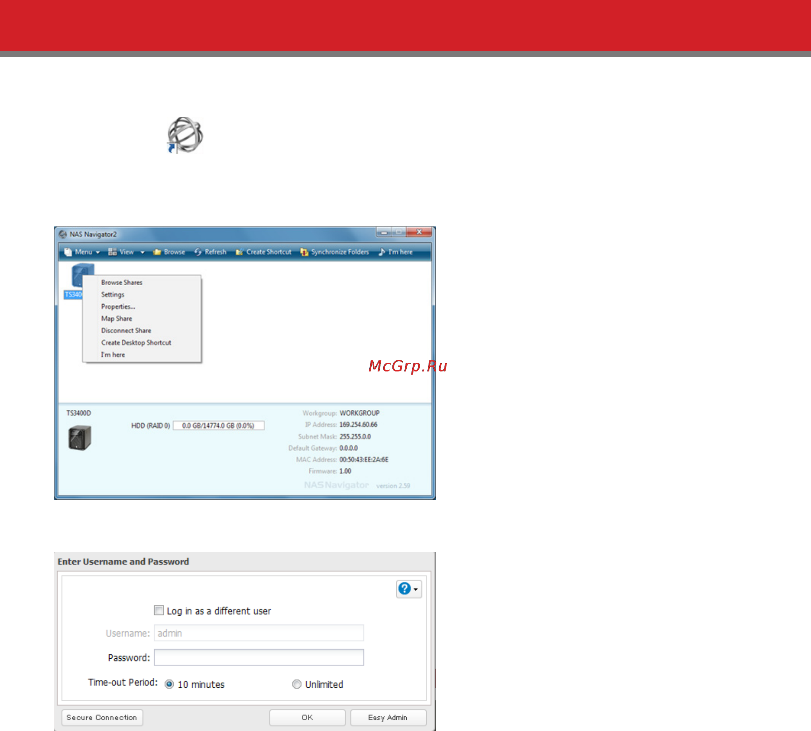This screenshot has width=811, height=731.
Task: Select Disconnect Share in context menu
Action: tap(126, 331)
